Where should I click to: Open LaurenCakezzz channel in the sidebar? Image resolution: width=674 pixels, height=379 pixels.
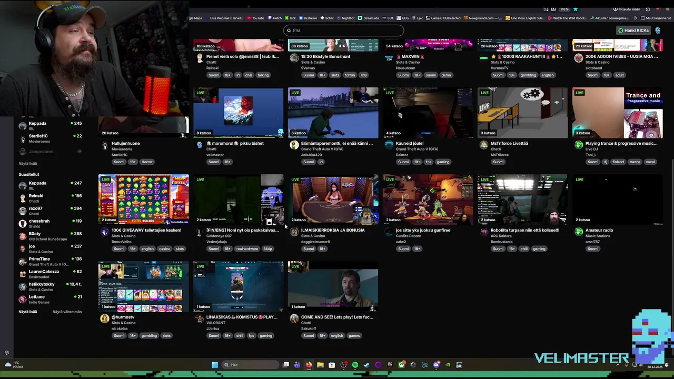tap(50, 274)
